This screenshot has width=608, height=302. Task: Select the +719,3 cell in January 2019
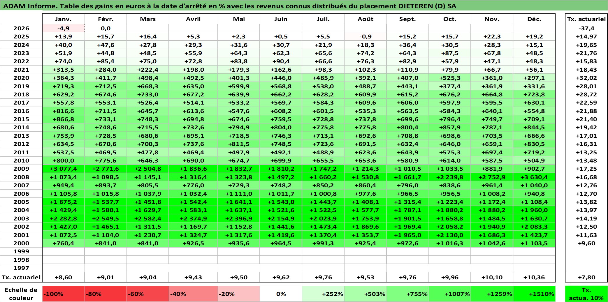(64, 86)
